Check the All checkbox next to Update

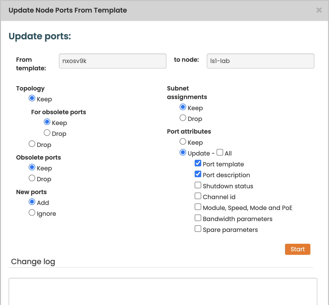coord(220,152)
